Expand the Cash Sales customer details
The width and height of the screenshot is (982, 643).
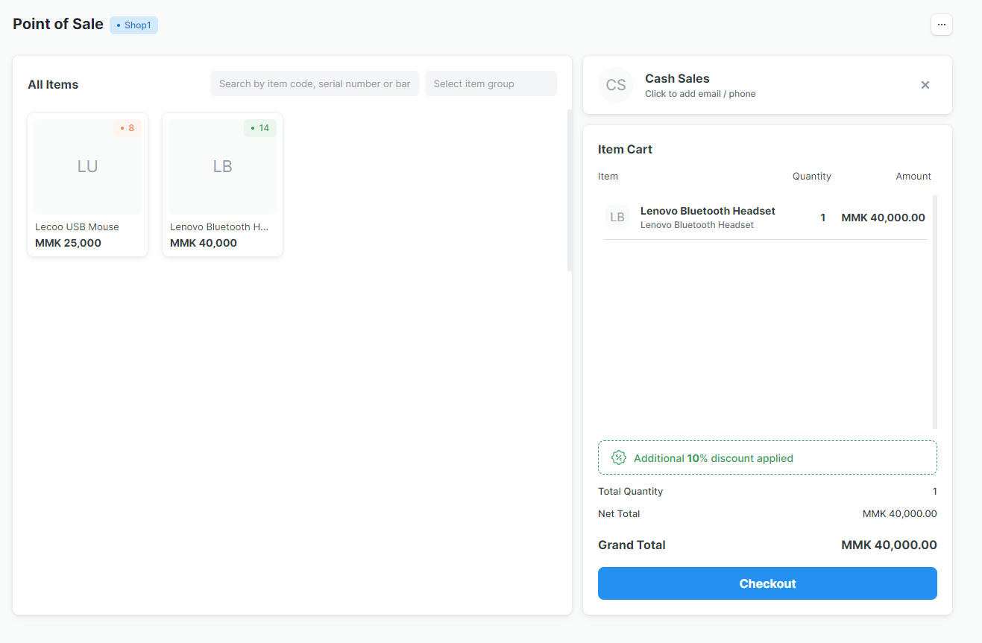point(676,78)
